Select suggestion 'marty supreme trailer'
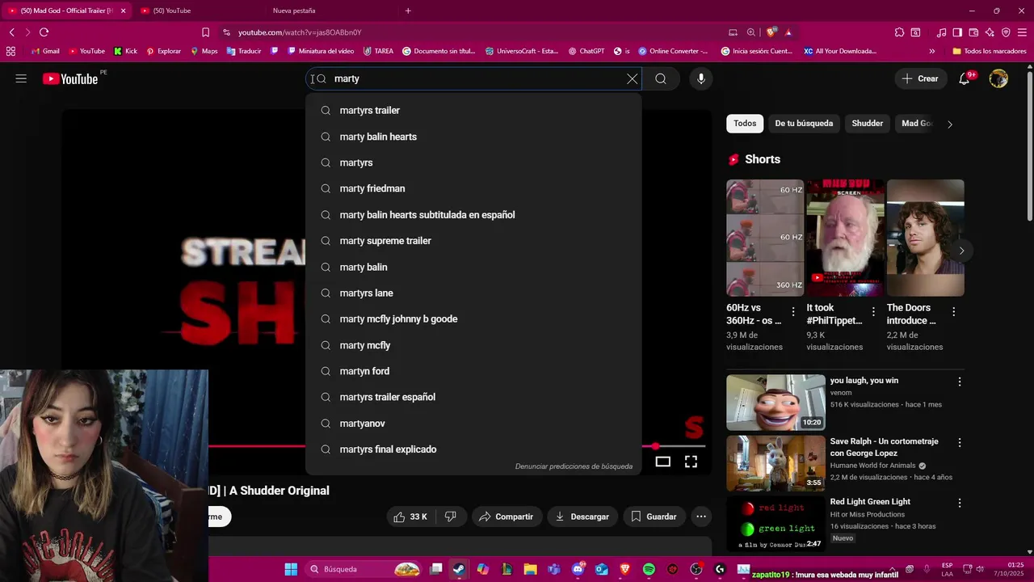 tap(473, 241)
